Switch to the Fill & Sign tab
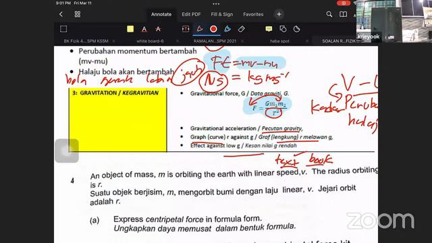This screenshot has width=432, height=243. pyautogui.click(x=222, y=14)
